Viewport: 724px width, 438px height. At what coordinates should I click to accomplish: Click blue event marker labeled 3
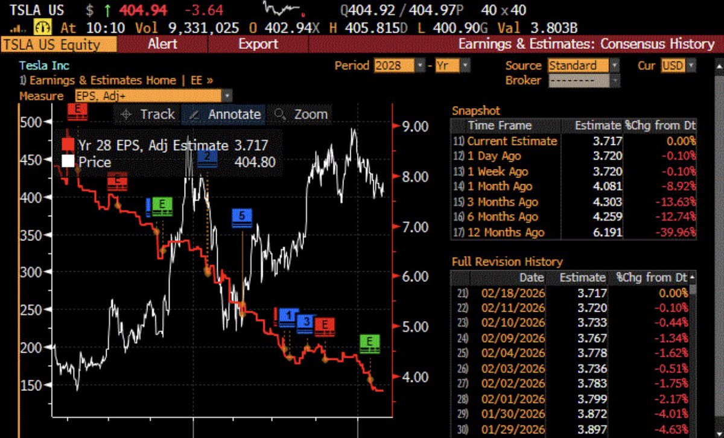[x=306, y=323]
